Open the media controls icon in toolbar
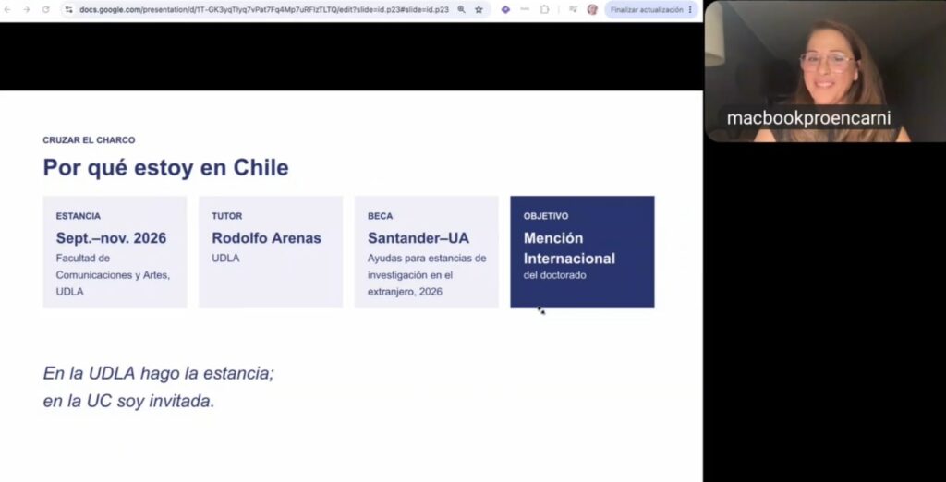Viewport: 946px width, 482px height. [x=573, y=9]
